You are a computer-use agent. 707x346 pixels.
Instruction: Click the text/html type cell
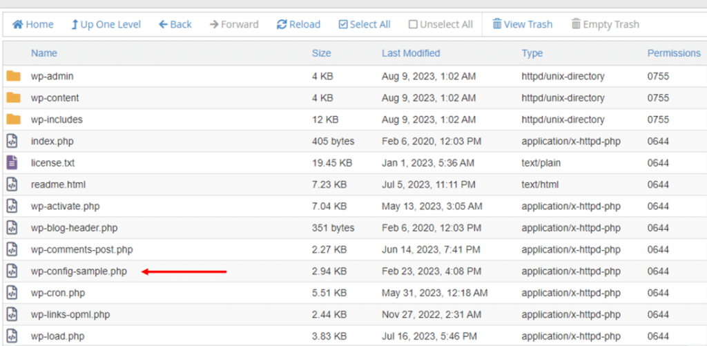(x=540, y=184)
